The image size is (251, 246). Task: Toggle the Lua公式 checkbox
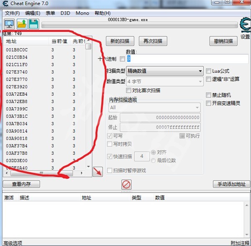209,71
